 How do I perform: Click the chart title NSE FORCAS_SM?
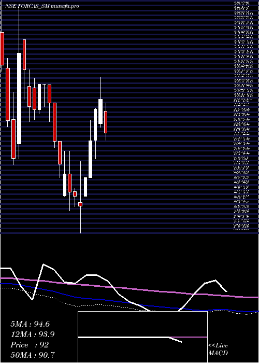pos(27,6)
